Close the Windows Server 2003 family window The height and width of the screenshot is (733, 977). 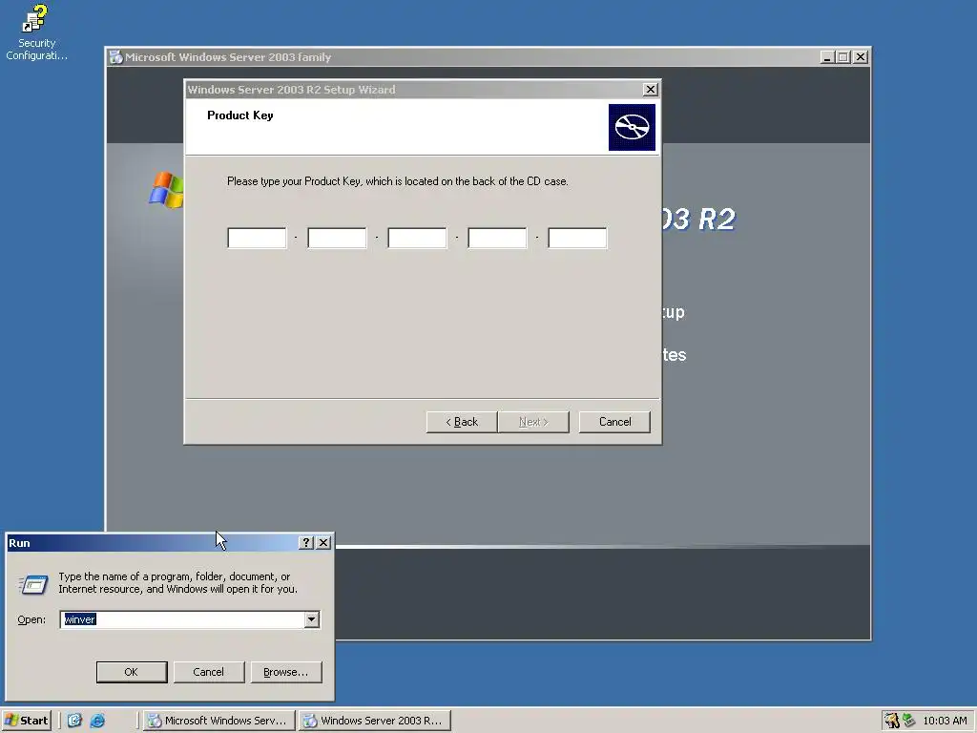pyautogui.click(x=861, y=57)
